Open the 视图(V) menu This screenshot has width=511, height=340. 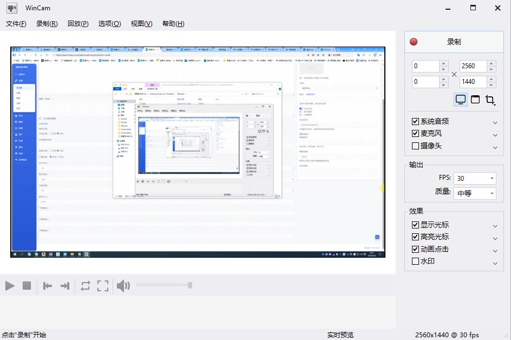click(141, 24)
